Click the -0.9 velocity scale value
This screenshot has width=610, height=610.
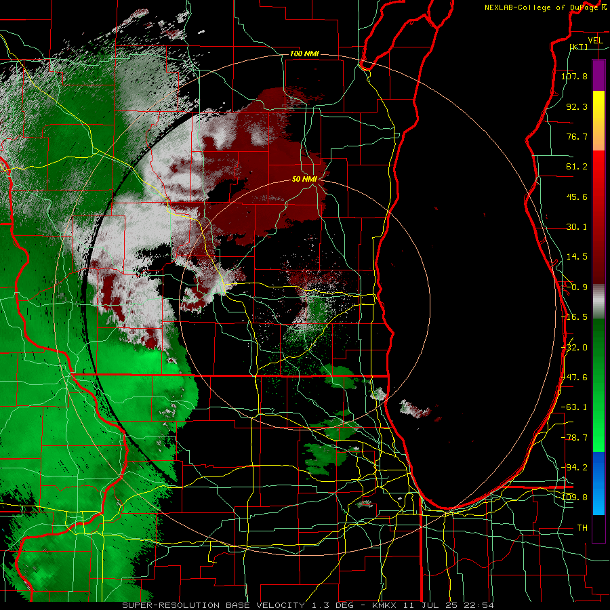click(x=577, y=287)
